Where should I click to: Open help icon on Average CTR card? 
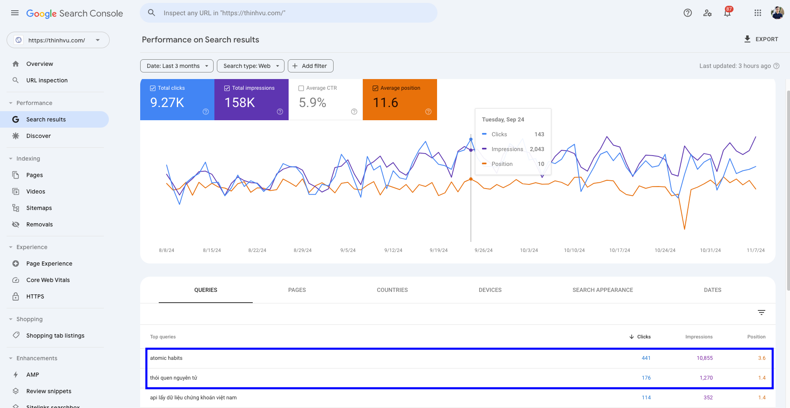tap(354, 112)
